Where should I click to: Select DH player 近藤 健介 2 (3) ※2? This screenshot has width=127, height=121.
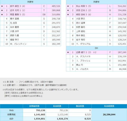tap(86, 52)
